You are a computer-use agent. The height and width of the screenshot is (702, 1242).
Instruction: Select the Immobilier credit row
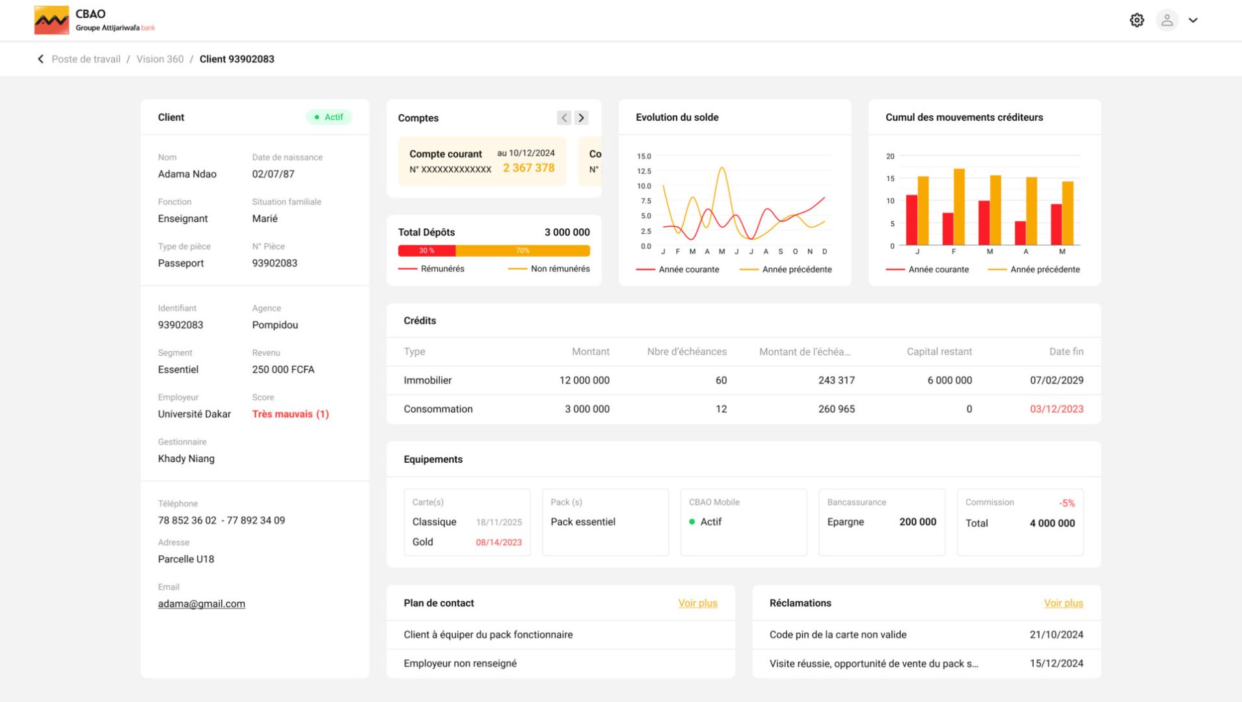(x=743, y=380)
